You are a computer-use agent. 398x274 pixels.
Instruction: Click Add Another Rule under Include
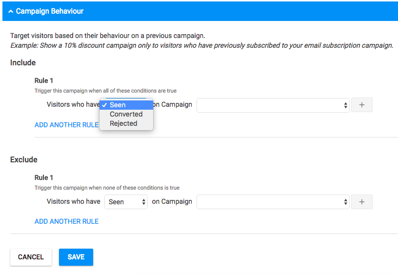coord(66,125)
